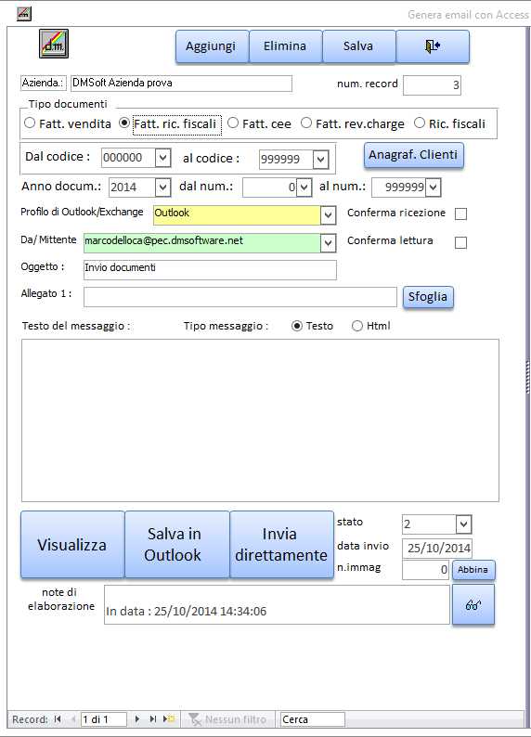Viewport: 531px width, 737px height.
Task: Select Ric. fiscali document type
Action: [x=420, y=123]
